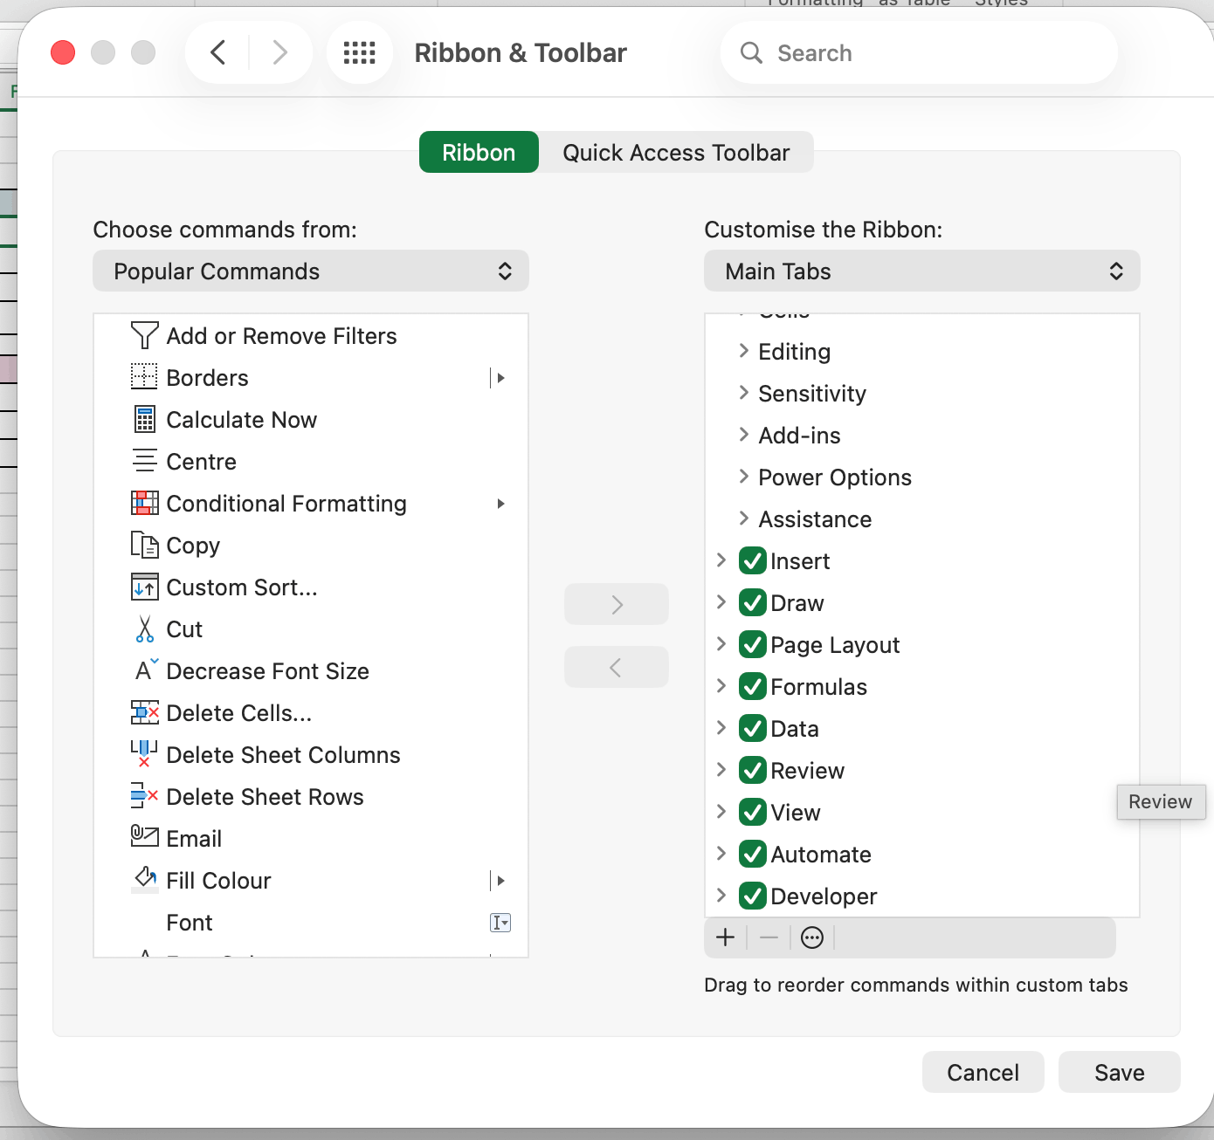Click the Conditional Formatting icon

tap(144, 503)
